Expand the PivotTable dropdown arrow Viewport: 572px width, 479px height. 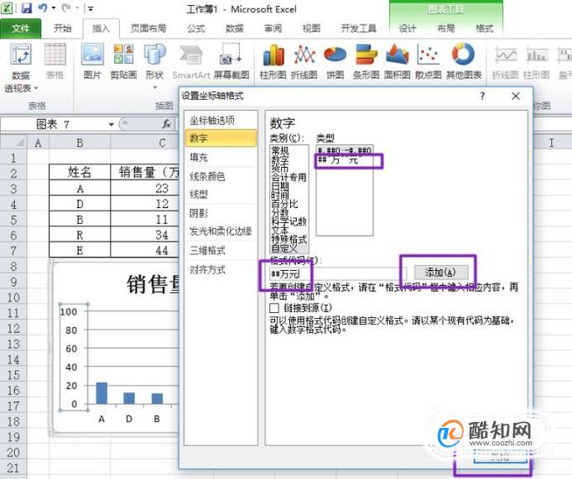pos(36,89)
